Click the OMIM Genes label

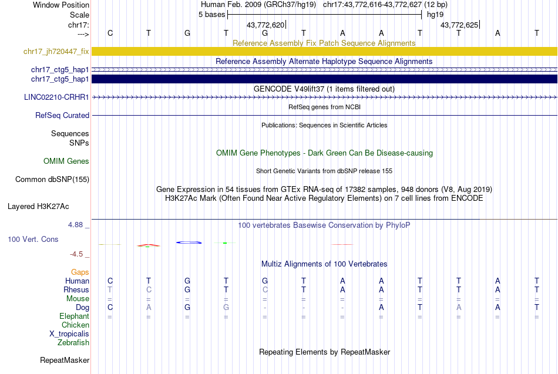point(66,161)
